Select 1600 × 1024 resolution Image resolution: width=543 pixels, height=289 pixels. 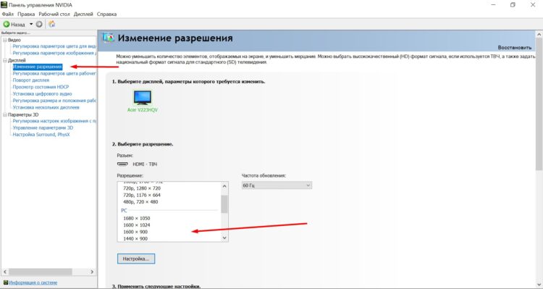(x=137, y=225)
